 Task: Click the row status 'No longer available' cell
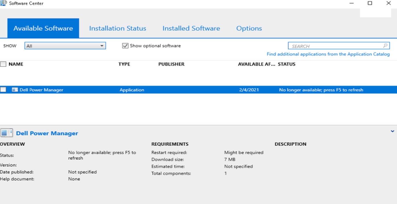(321, 90)
